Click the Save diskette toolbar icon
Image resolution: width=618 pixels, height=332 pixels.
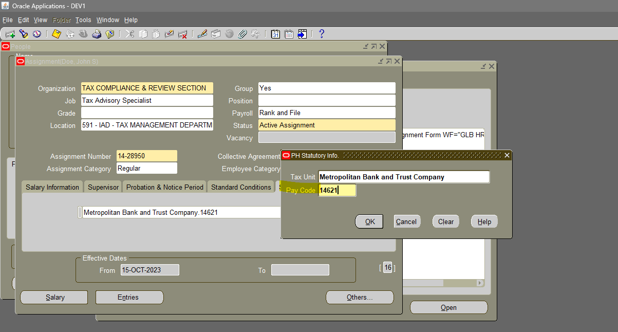57,34
